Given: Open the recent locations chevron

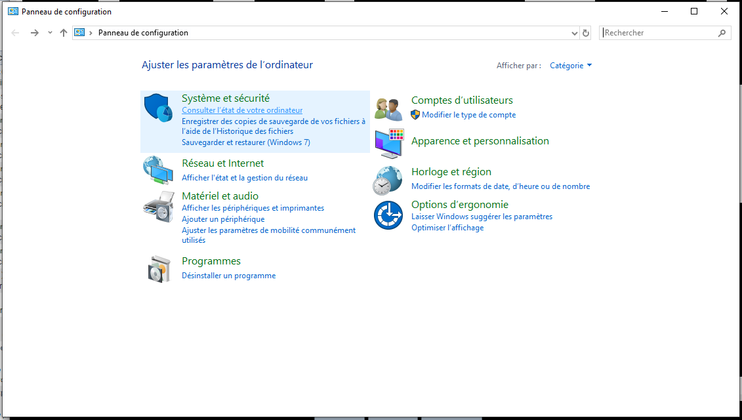Looking at the screenshot, I should point(50,33).
